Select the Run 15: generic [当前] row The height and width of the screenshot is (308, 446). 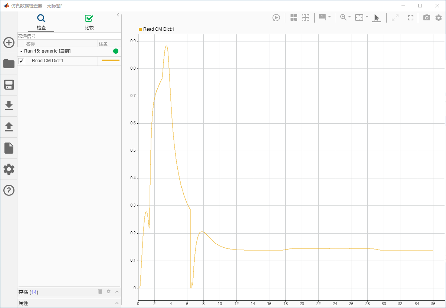tap(69, 51)
